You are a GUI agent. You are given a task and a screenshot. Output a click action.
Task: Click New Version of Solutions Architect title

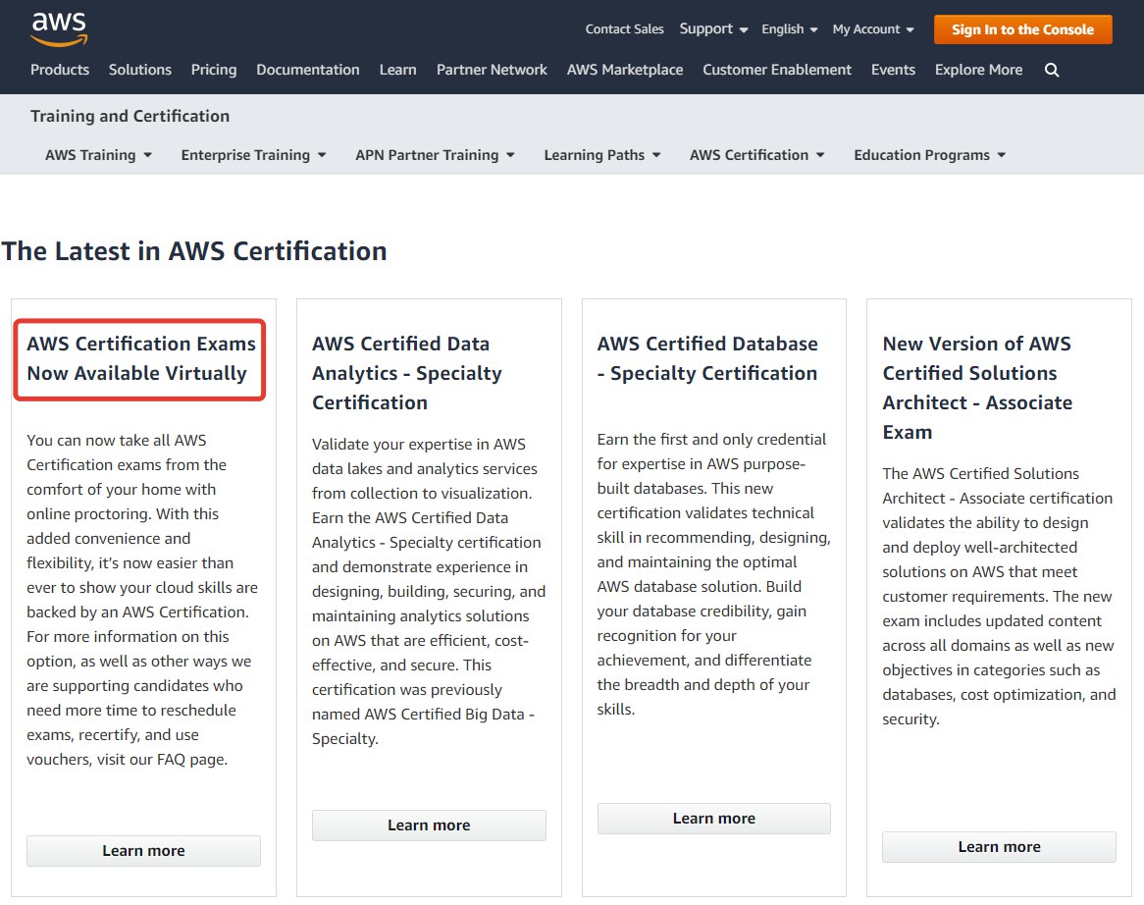point(977,388)
